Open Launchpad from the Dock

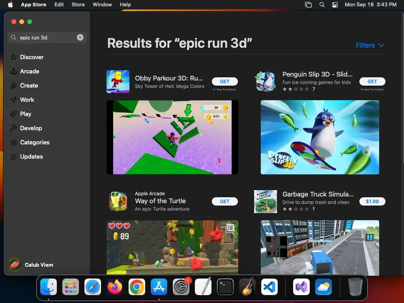pos(71,287)
